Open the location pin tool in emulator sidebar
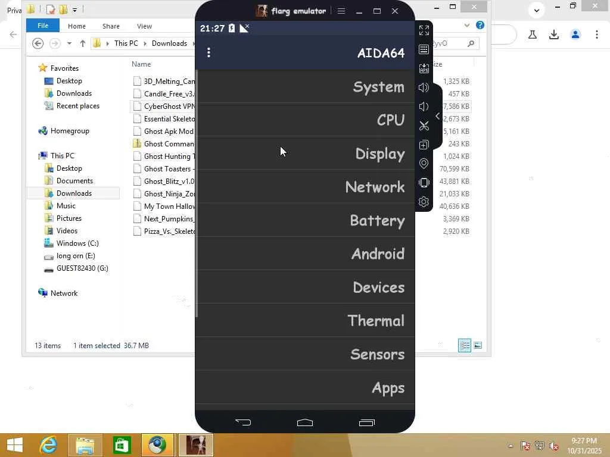 point(424,164)
